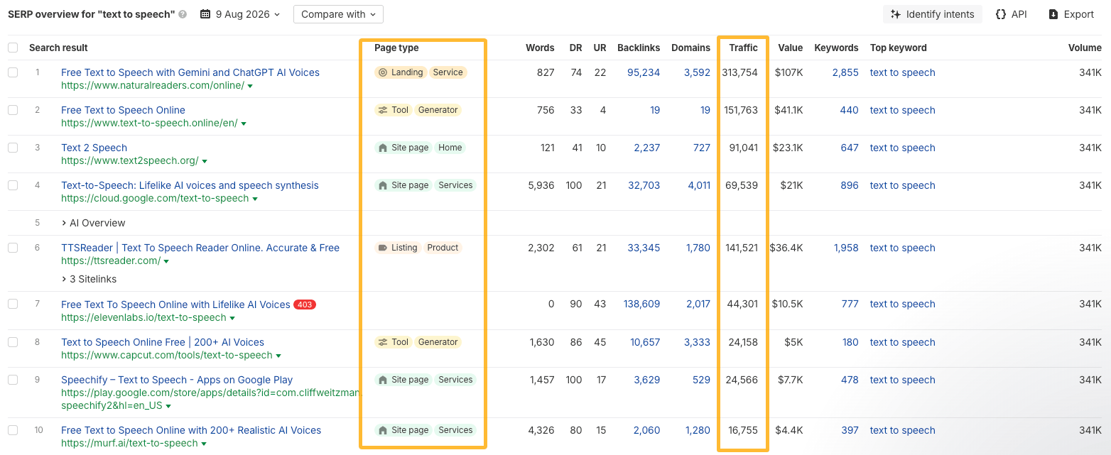Open the Text 2 Speech result title
This screenshot has width=1111, height=455.
pyautogui.click(x=94, y=148)
